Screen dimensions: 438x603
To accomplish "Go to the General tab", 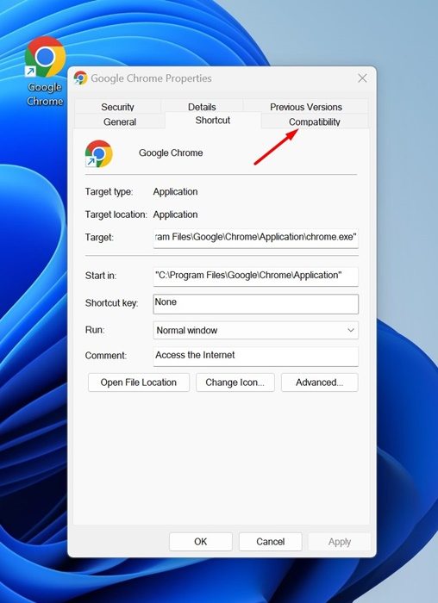I will click(120, 121).
